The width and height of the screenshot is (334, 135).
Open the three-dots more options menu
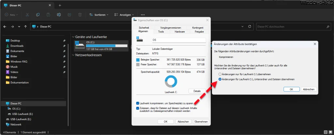pos(143,15)
